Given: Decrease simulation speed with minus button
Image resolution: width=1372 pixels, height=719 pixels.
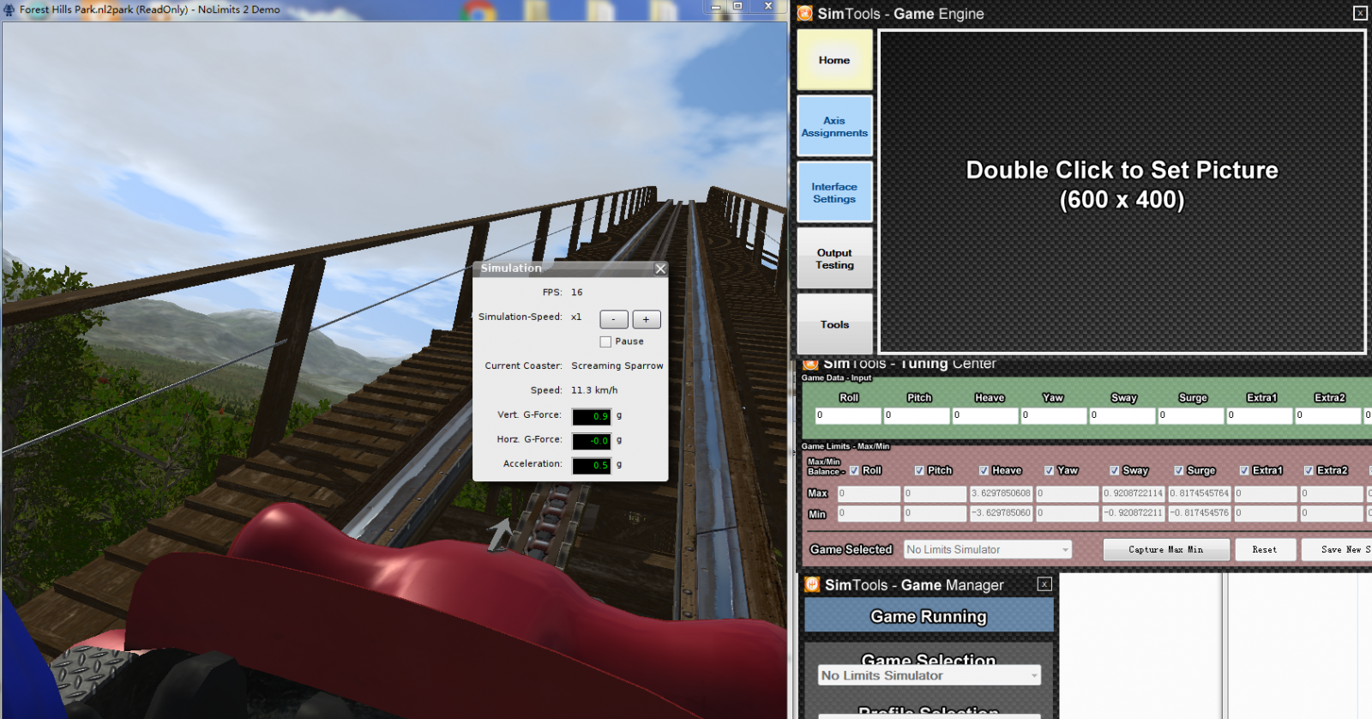Looking at the screenshot, I should [x=614, y=319].
